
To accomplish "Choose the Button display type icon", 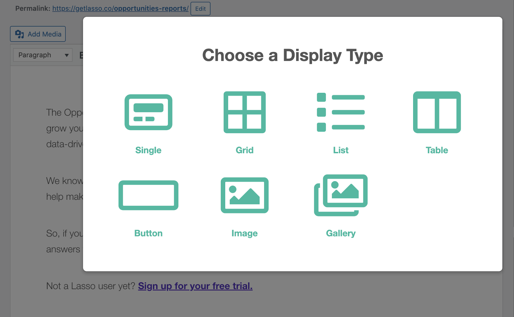I will (148, 195).
